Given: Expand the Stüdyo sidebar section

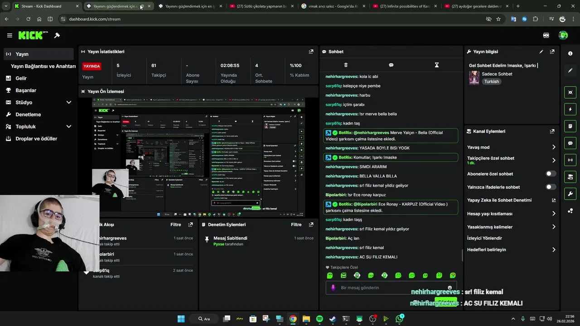Looking at the screenshot, I should coord(69,102).
